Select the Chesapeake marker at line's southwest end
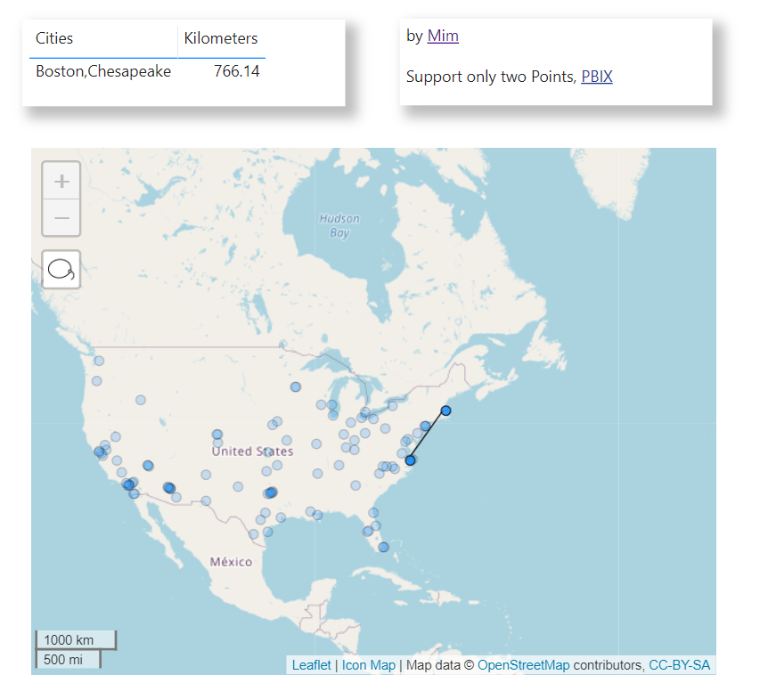The height and width of the screenshot is (691, 768). point(410,460)
